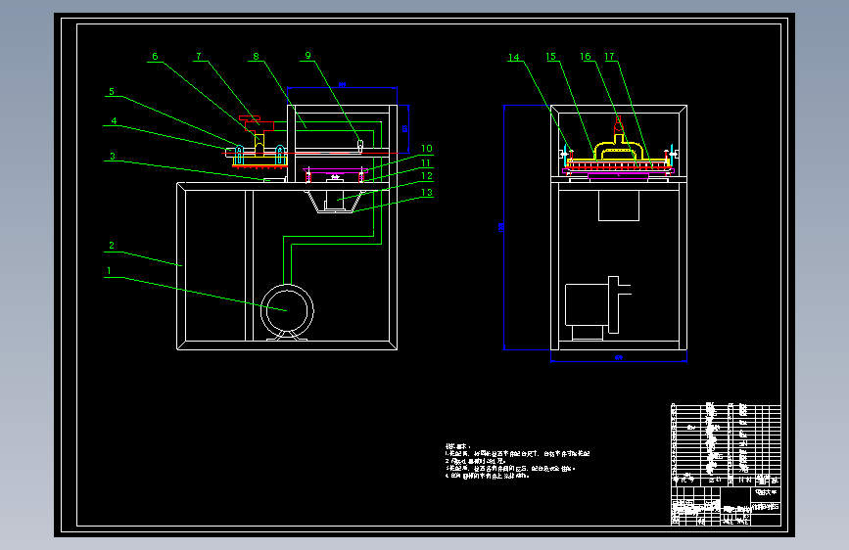Pick part callout number 12
Image resolution: width=849 pixels, height=550 pixels.
coord(427,176)
